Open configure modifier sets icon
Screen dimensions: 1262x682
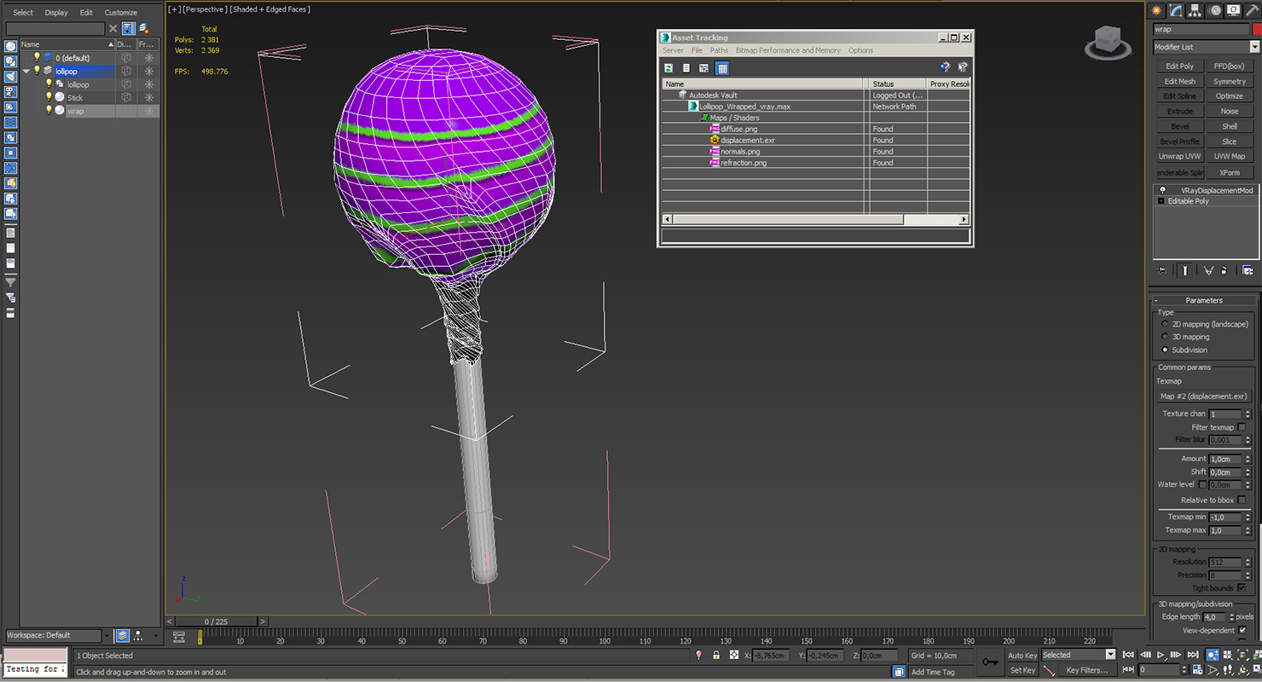pos(1248,270)
